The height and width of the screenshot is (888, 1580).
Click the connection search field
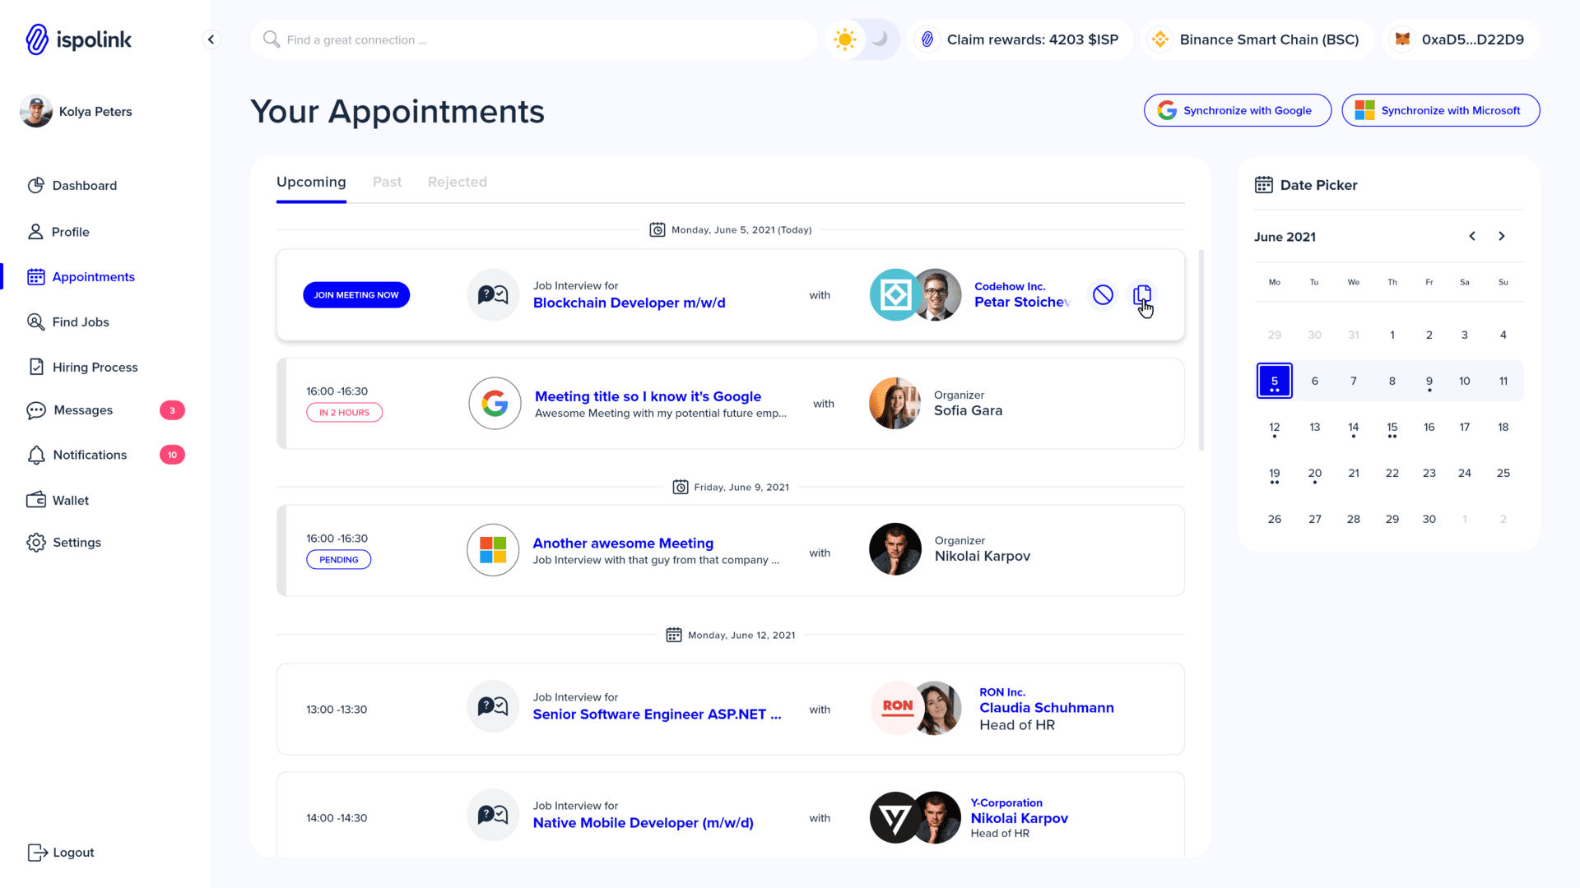click(x=533, y=39)
